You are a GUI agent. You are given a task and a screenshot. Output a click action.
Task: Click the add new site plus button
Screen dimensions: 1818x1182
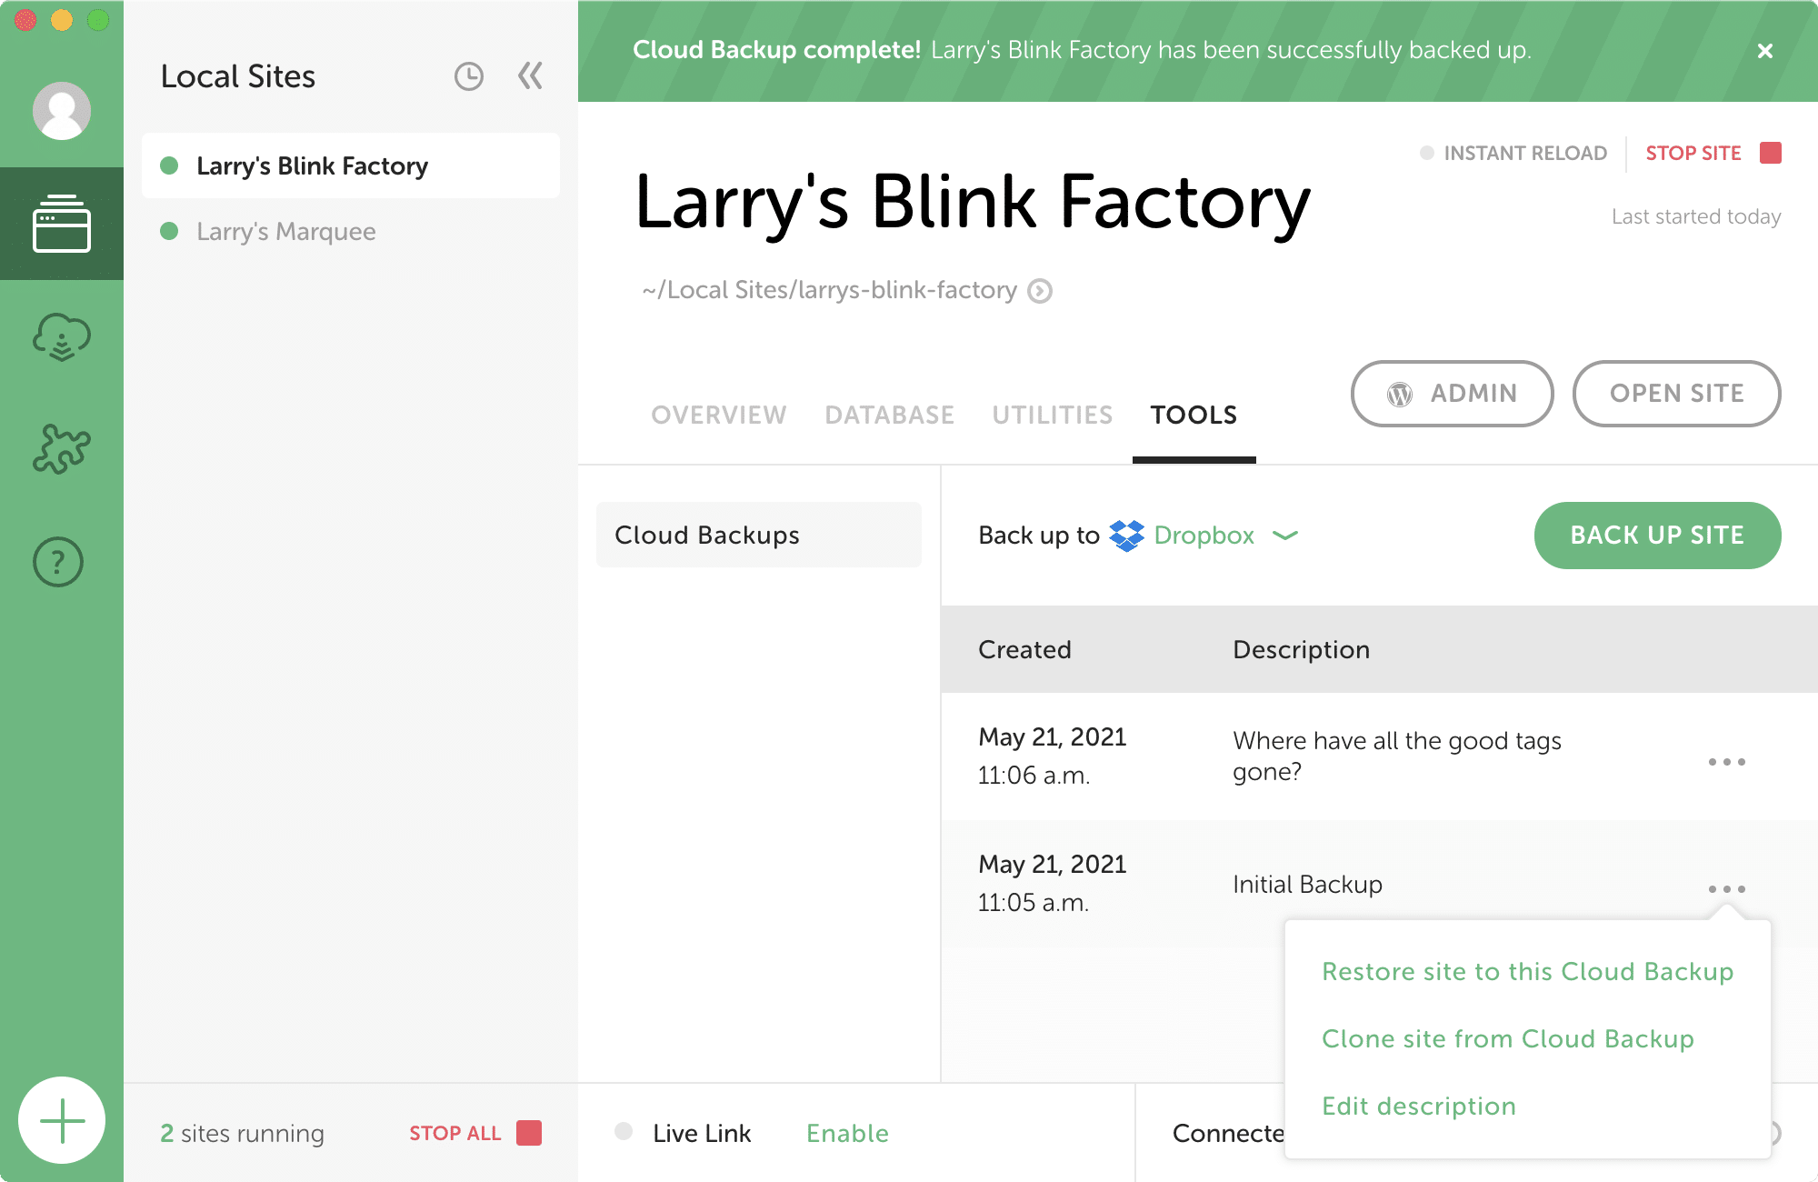pyautogui.click(x=62, y=1120)
